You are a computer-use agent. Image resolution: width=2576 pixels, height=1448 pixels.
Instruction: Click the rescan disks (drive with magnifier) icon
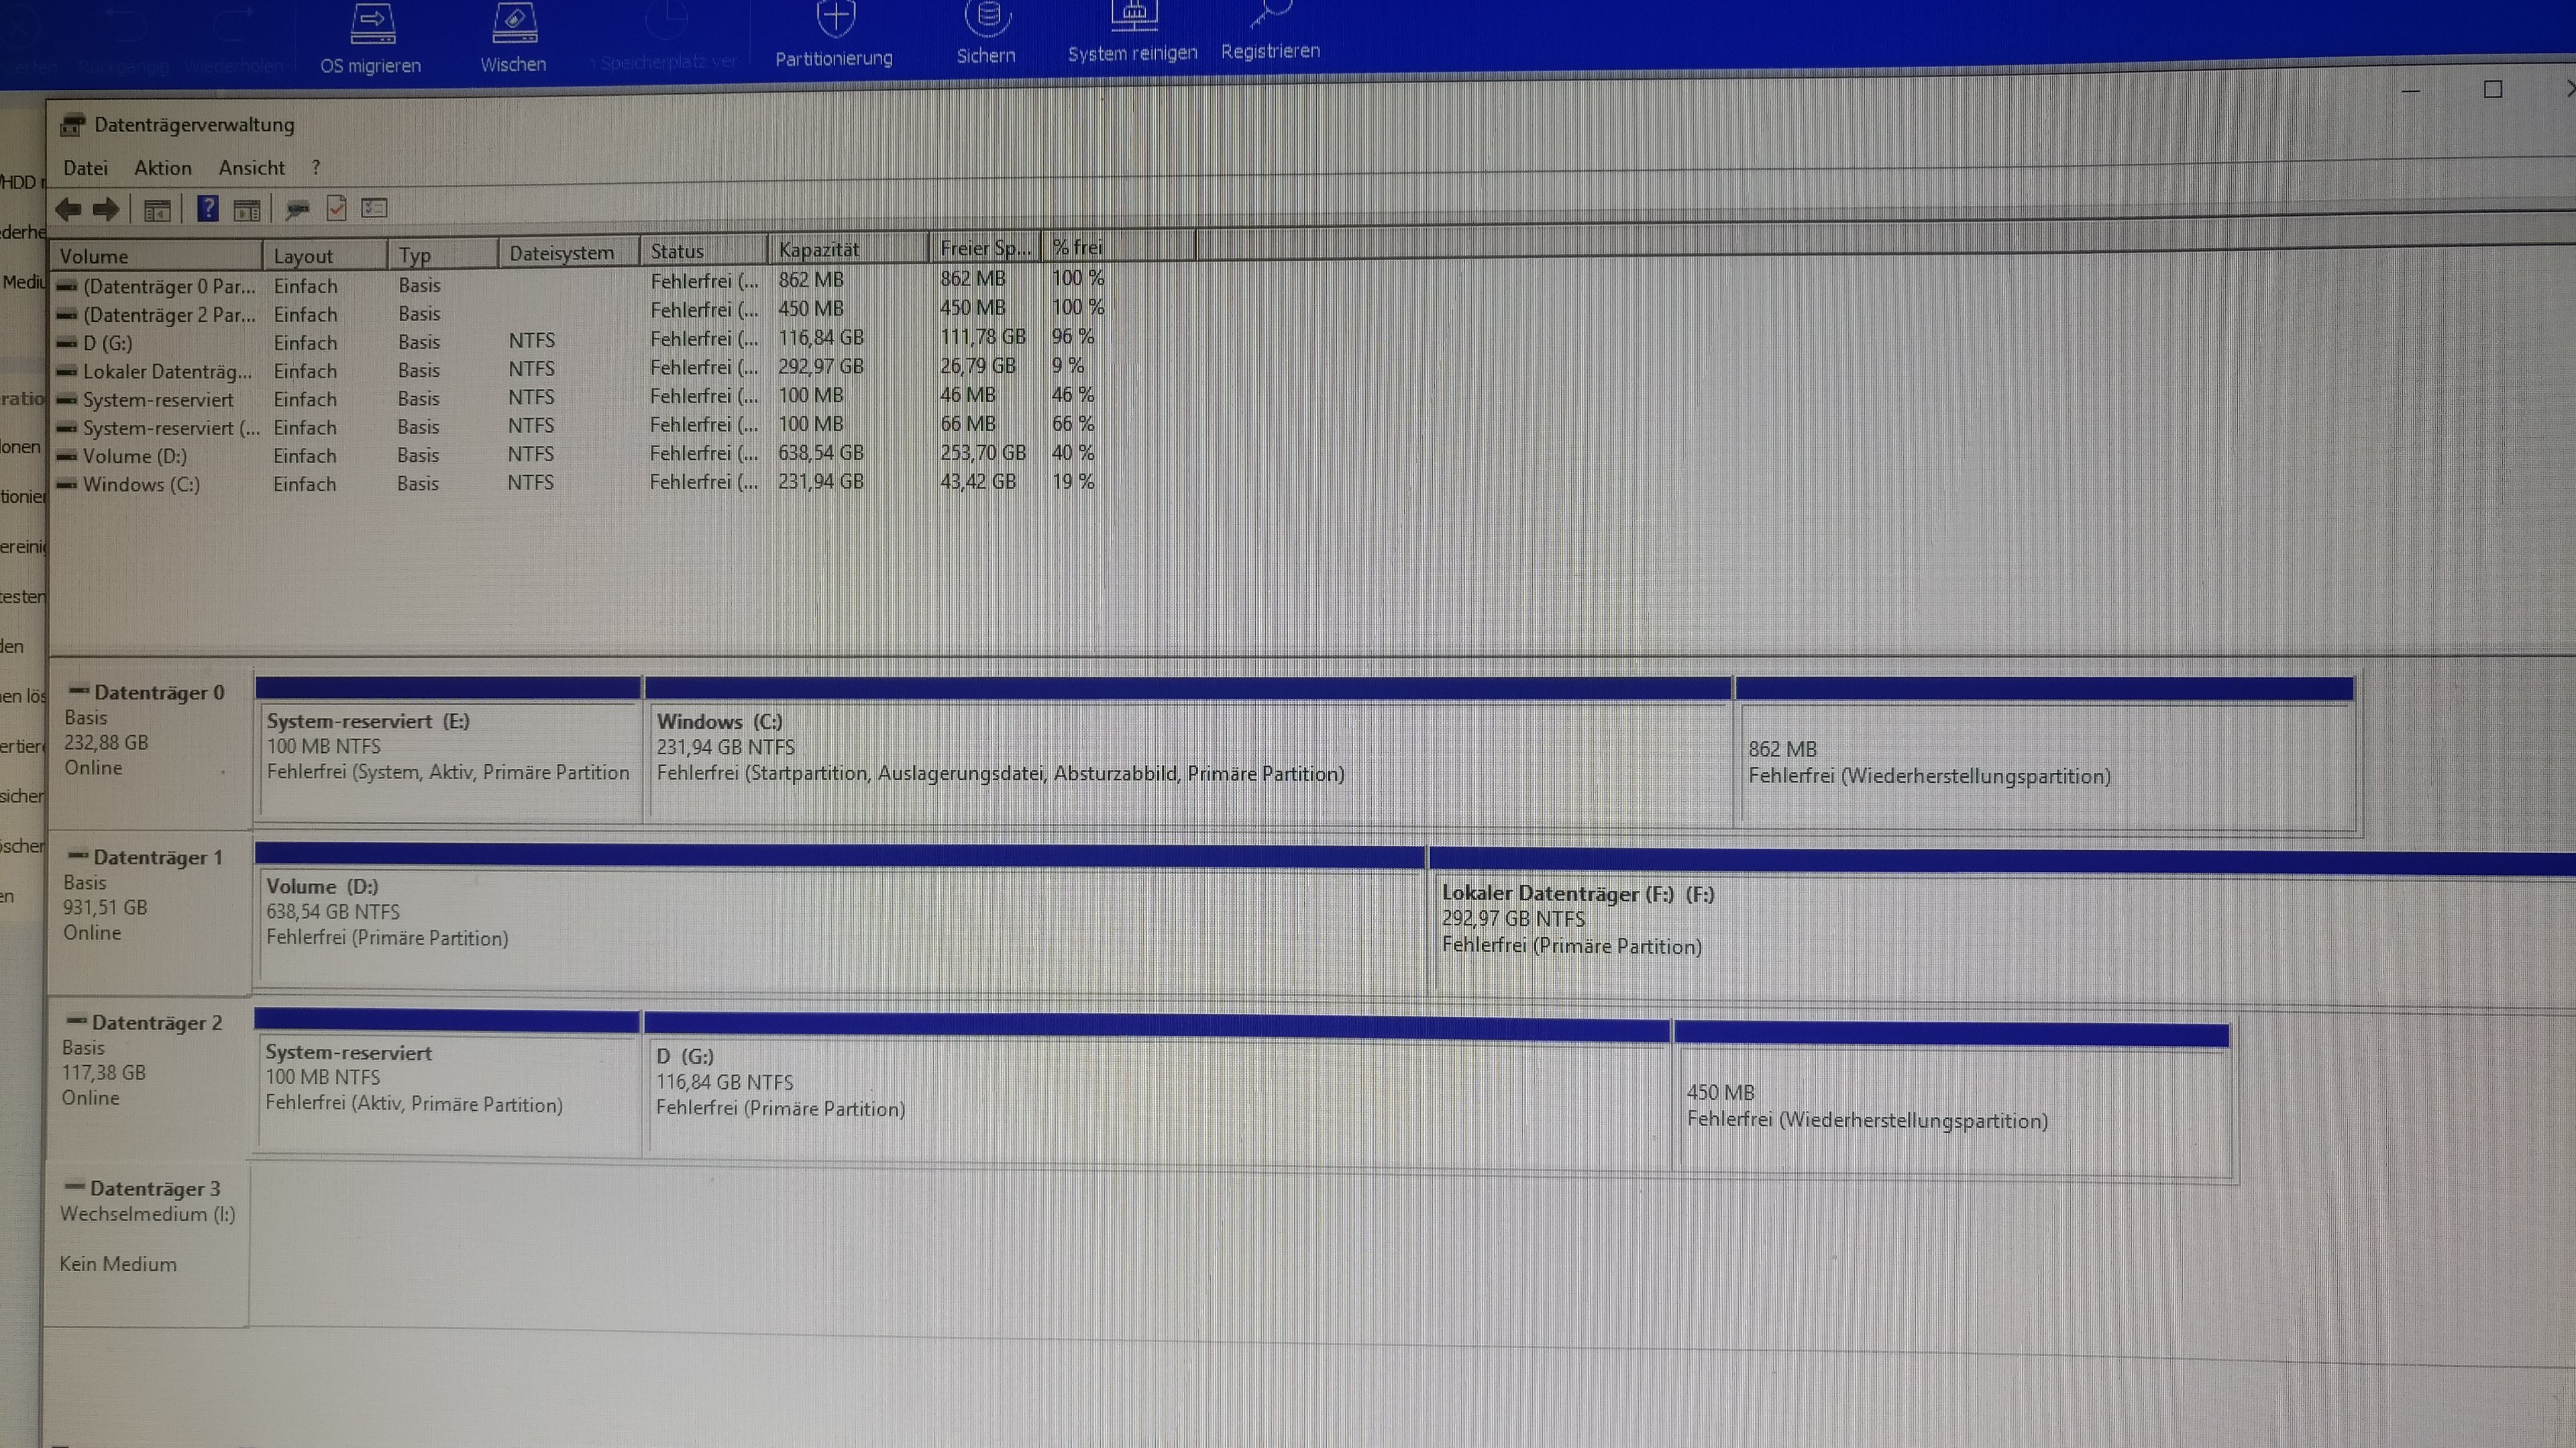click(x=297, y=209)
